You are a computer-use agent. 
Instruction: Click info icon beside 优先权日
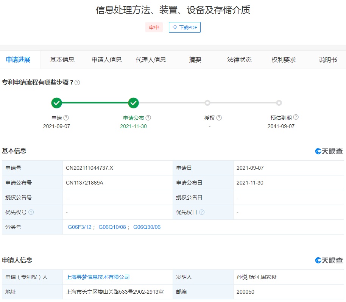202,212
